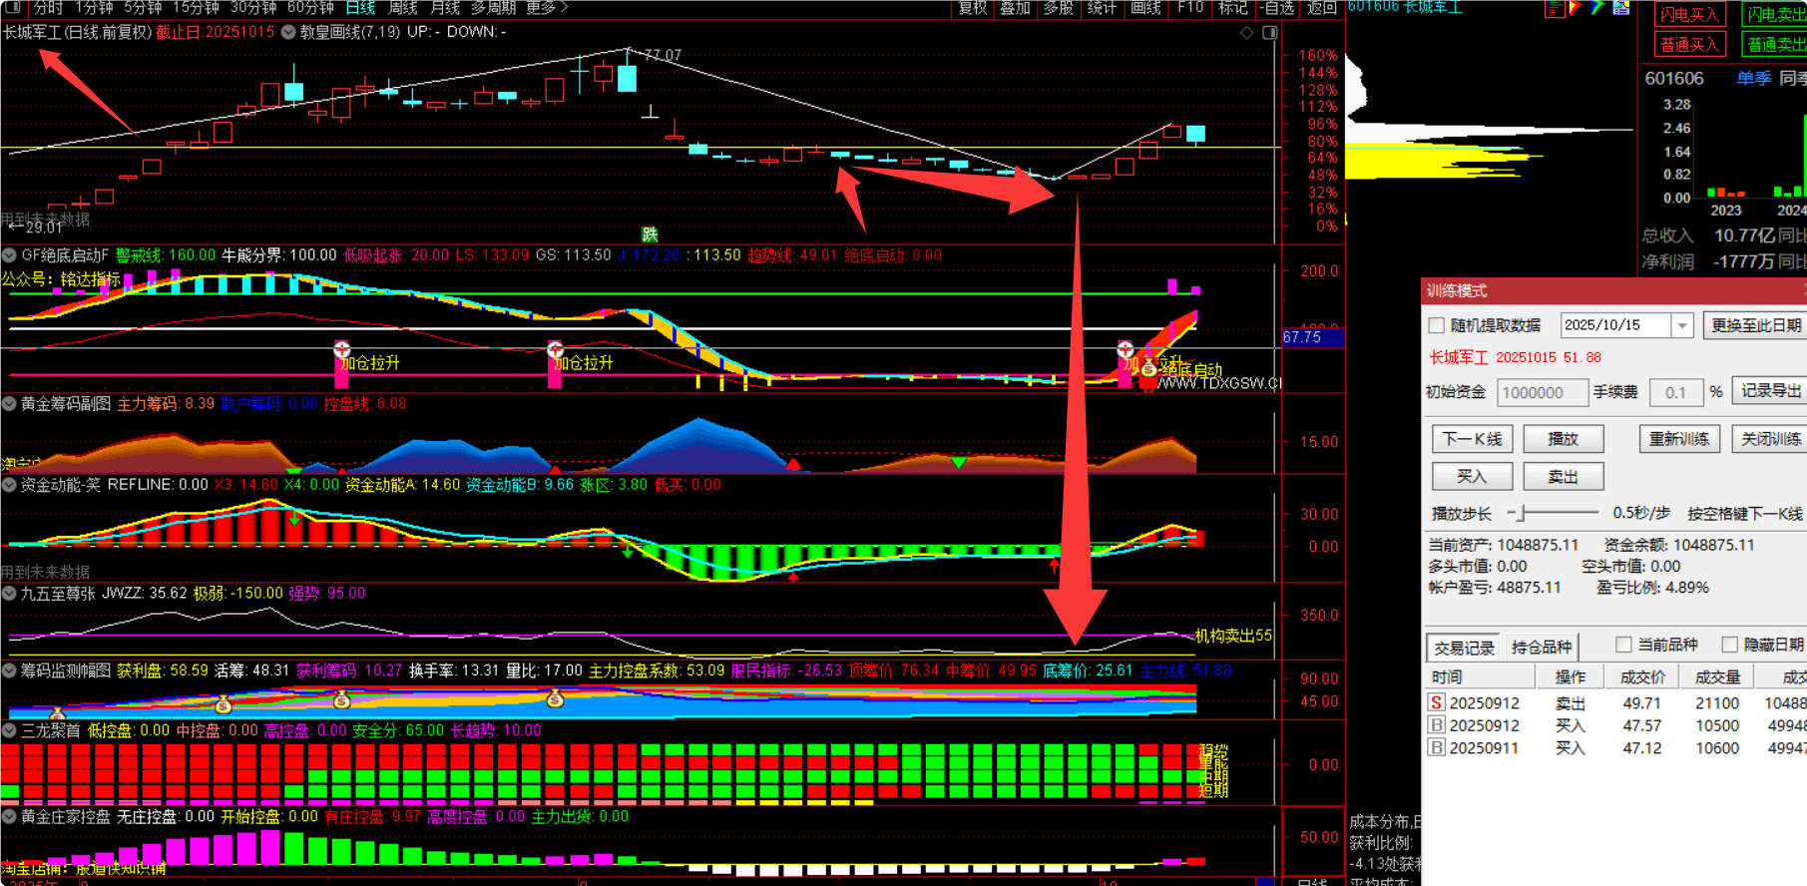Click the diamond icon above the price chart
The width and height of the screenshot is (1807, 886).
coord(1246,33)
